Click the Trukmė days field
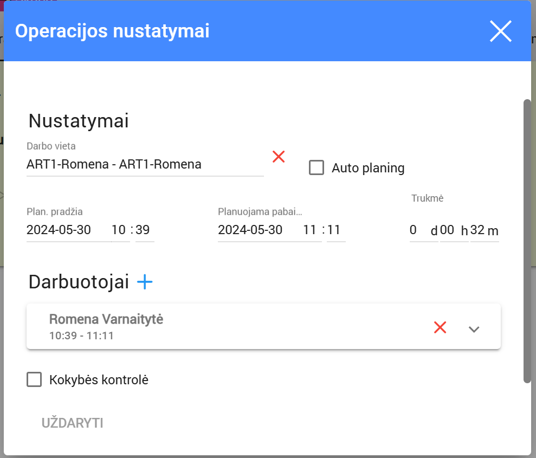Viewport: 536px width, 458px height. pyautogui.click(x=417, y=230)
